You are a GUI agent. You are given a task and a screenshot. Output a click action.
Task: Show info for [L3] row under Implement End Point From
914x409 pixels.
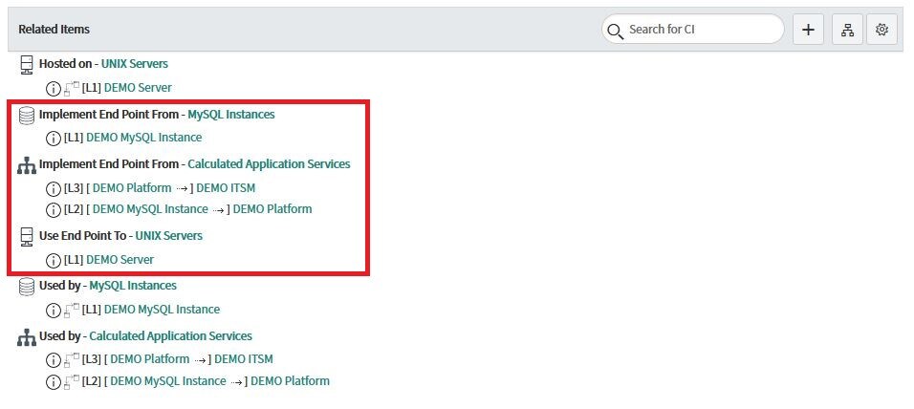coord(53,189)
